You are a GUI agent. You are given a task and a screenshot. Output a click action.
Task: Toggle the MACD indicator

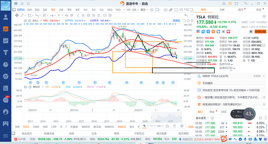[122, 127]
